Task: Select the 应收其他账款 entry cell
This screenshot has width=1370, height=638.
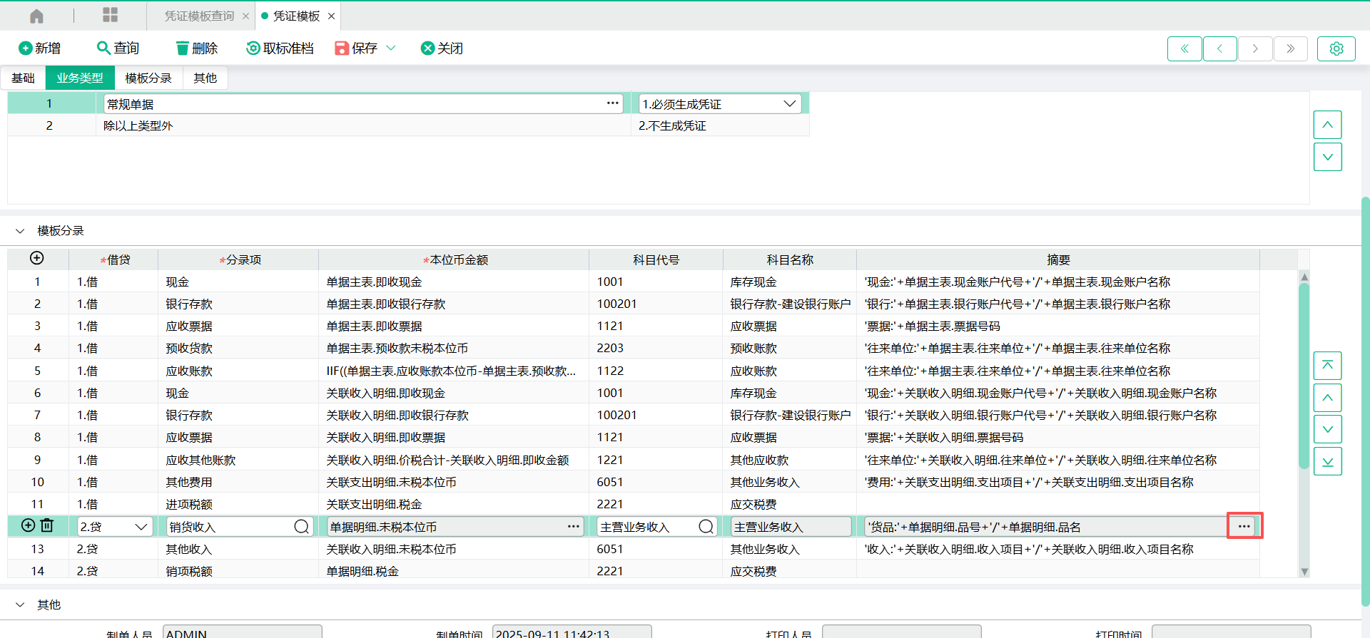Action: (238, 461)
